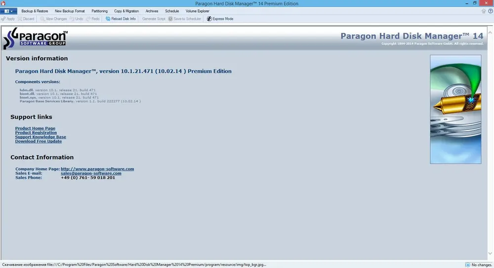
Task: Click the scrollbar down arrow
Action: pyautogui.click(x=490, y=254)
